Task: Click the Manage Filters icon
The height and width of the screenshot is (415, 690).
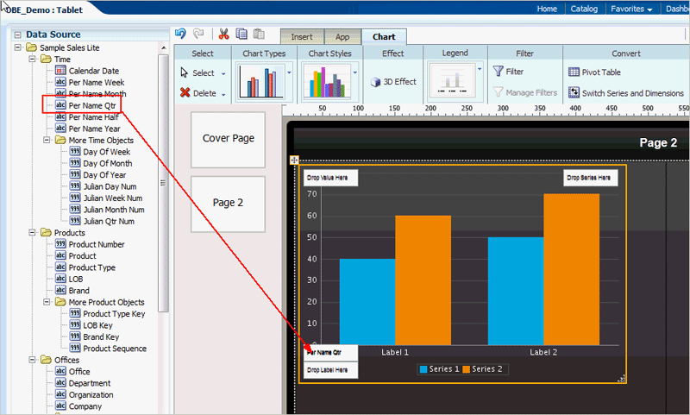Action: point(499,92)
